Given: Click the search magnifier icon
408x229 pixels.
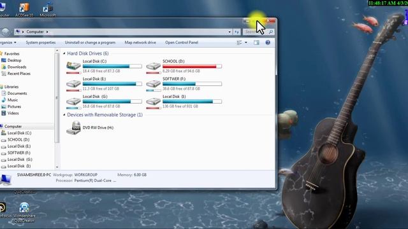Looking at the screenshot, I should click(x=271, y=32).
